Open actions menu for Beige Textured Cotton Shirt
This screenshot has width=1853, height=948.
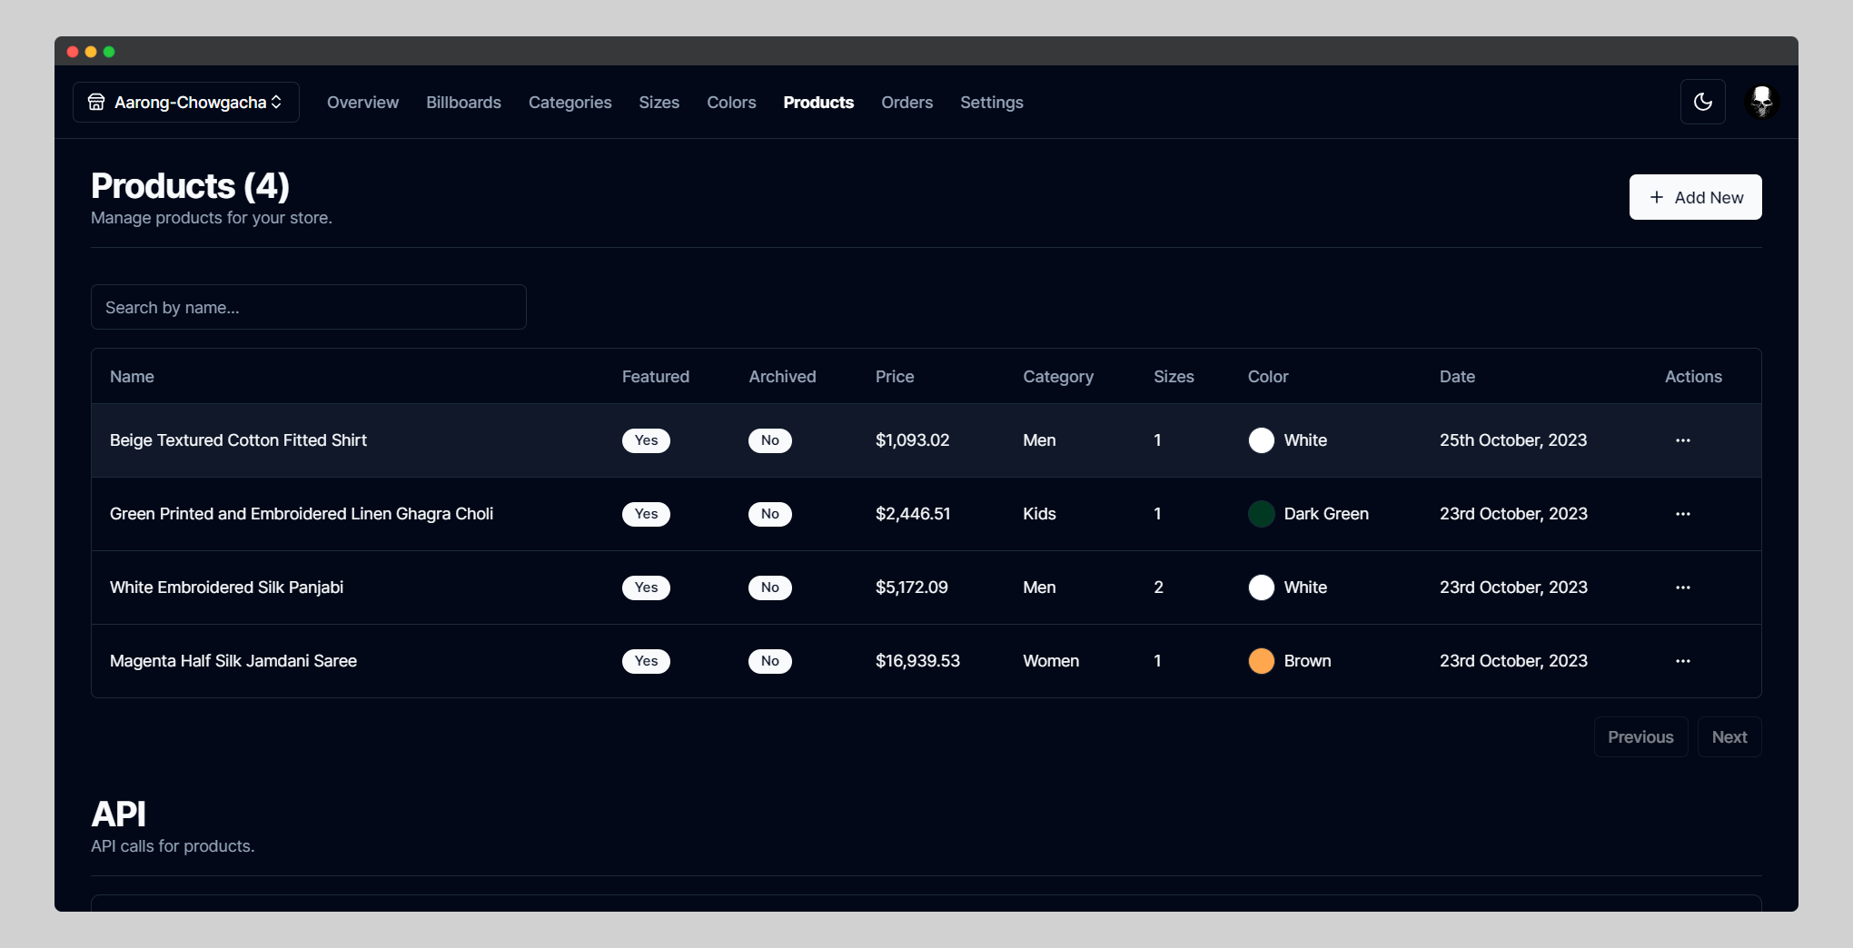coord(1683,440)
